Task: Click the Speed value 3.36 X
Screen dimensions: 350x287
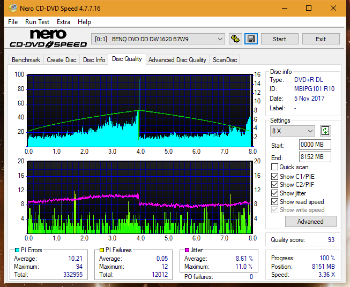Action: point(326,275)
